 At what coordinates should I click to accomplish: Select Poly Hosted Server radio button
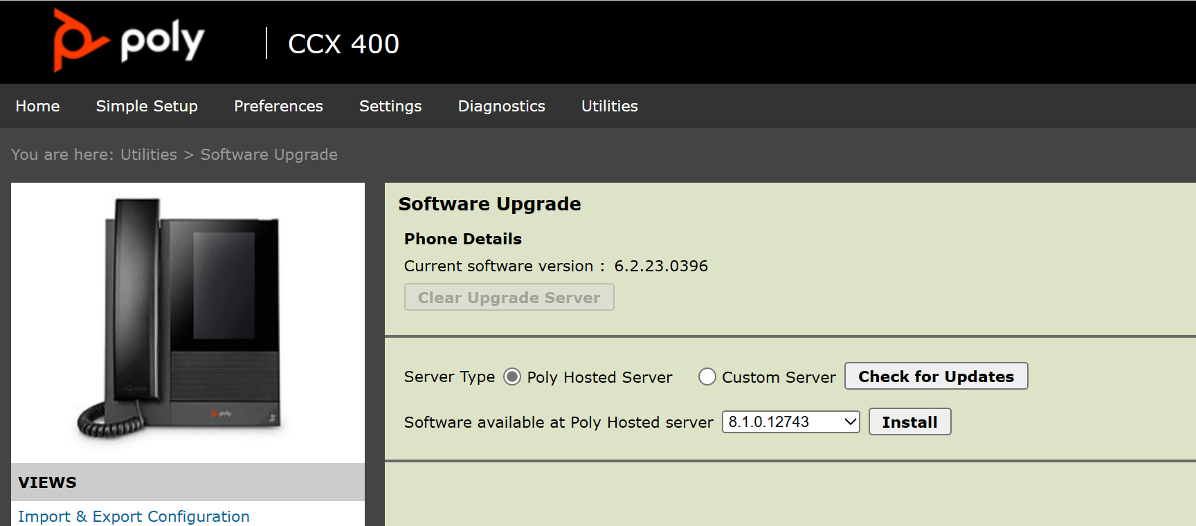tap(512, 377)
